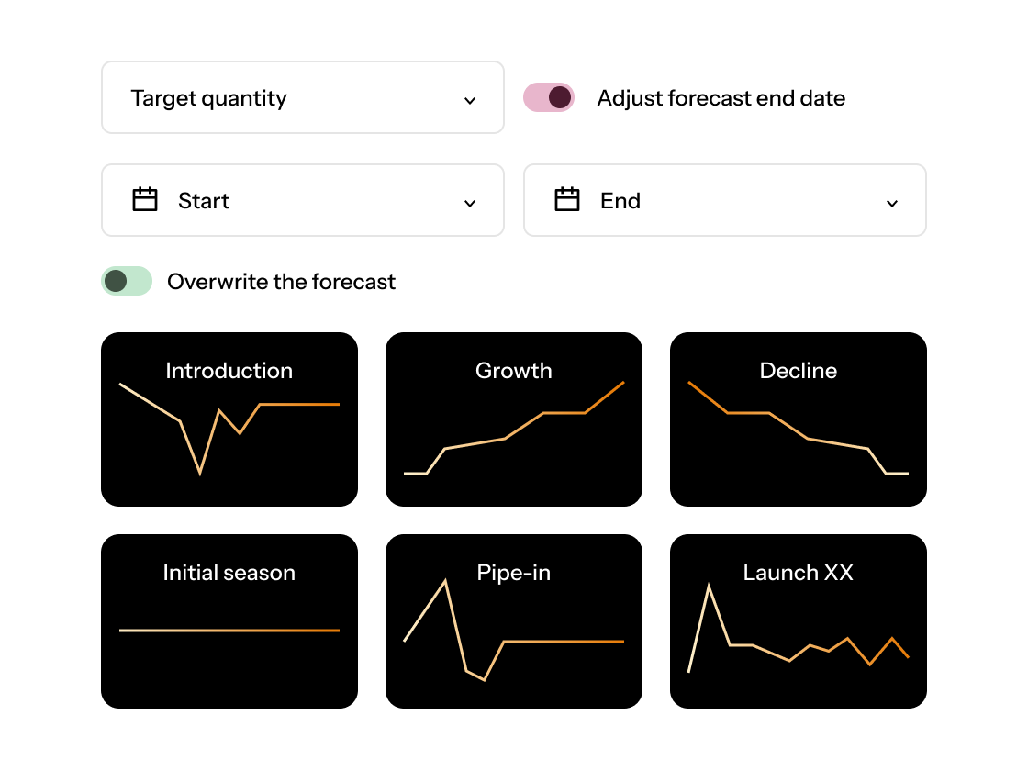
Task: Click the chevron on the Target quantity field
Action: [x=470, y=97]
